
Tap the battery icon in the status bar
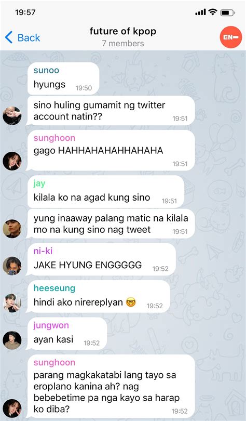coord(227,12)
